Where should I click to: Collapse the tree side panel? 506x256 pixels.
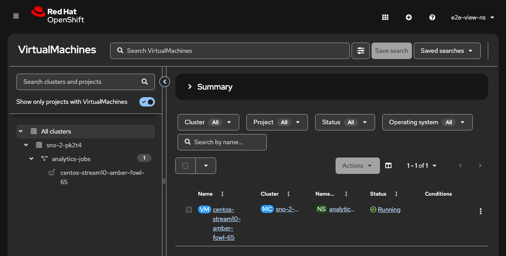[165, 82]
